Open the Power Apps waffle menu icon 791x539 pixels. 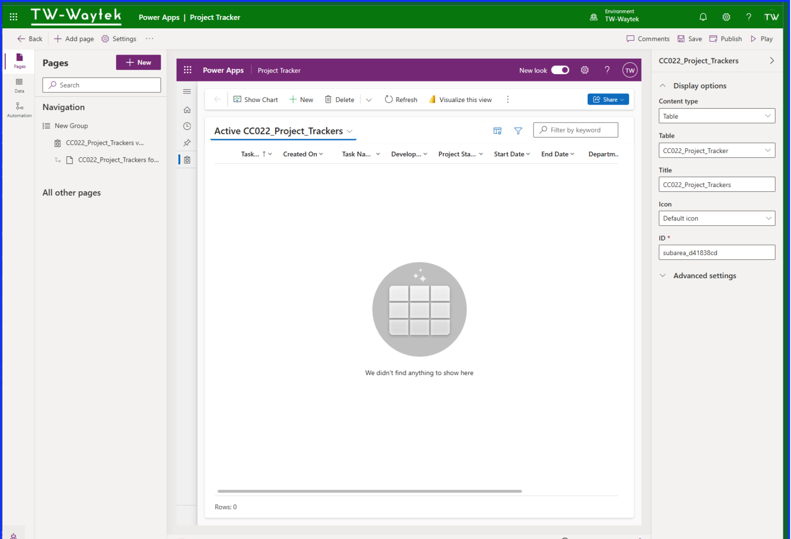[x=187, y=70]
